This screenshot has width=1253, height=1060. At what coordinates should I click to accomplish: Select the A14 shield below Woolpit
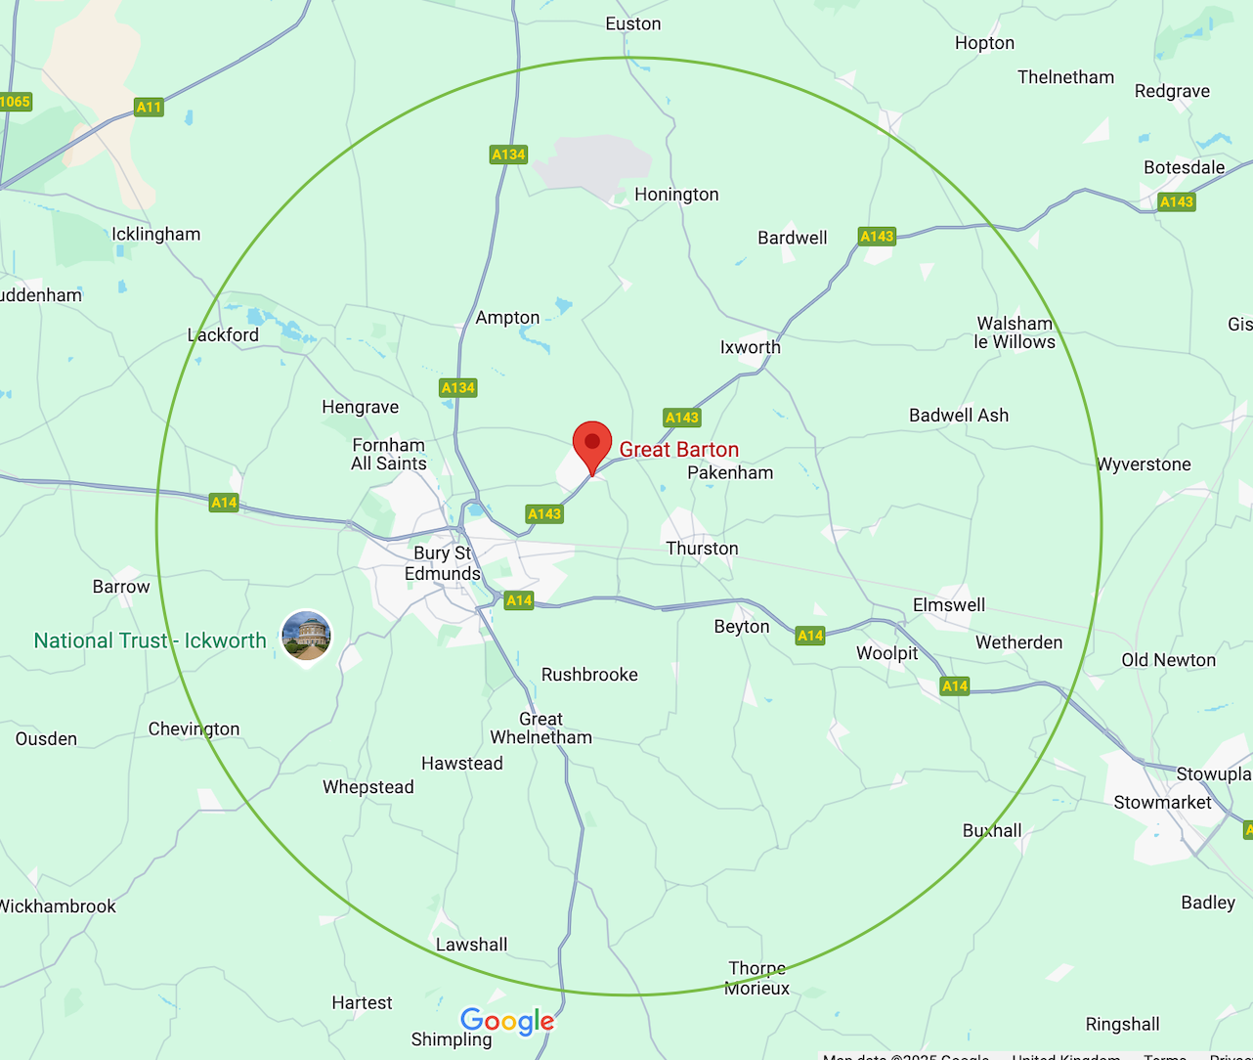[x=954, y=686]
